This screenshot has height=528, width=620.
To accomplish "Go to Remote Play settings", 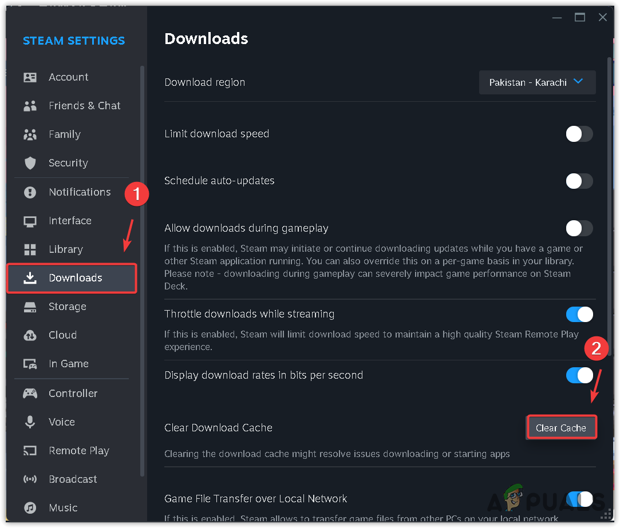I will click(x=78, y=451).
